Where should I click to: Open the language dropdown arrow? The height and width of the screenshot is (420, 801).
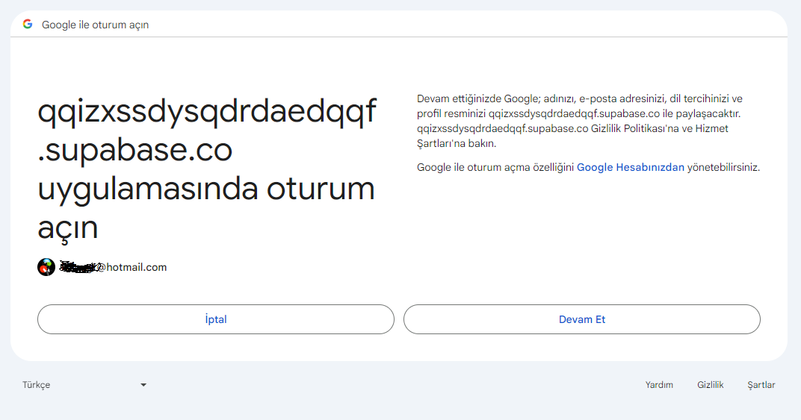[x=143, y=385]
